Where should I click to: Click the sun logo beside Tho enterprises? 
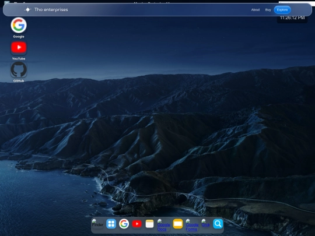coord(28,10)
